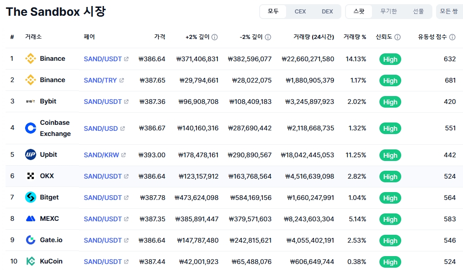Click the Upbit logo icon
Screen dimensions: 463x270
click(x=30, y=154)
